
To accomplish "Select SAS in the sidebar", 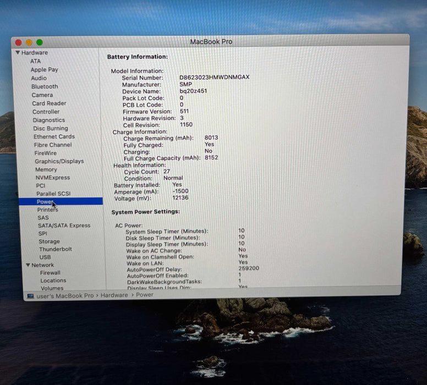I will click(x=43, y=218).
